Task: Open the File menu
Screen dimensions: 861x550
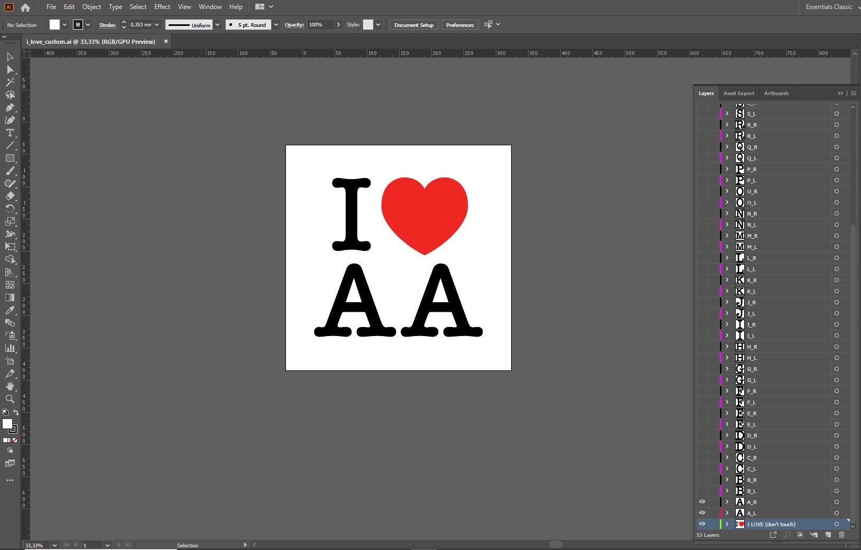Action: click(x=51, y=7)
